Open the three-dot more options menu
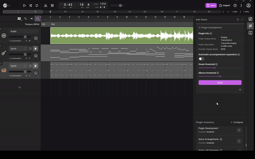This screenshot has width=255, height=159. point(241,6)
